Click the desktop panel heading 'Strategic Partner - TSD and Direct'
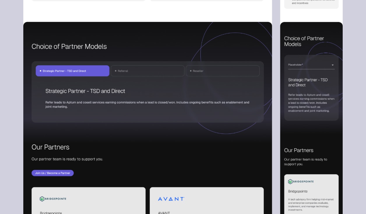Screen dimensions: 366x214 (x=85, y=91)
